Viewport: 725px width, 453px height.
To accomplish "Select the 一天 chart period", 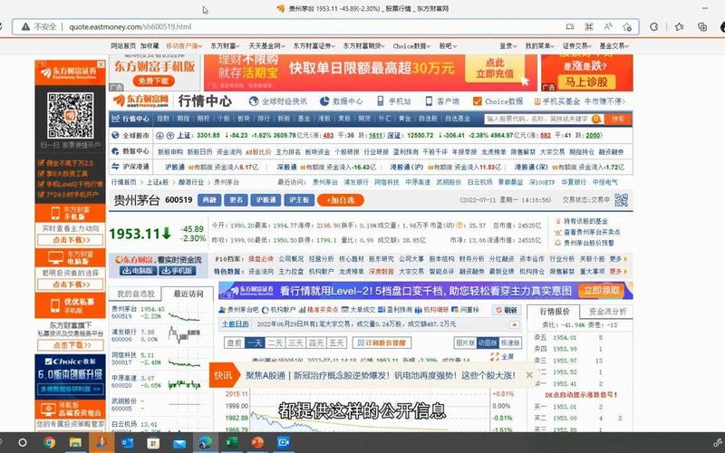I will pos(255,342).
